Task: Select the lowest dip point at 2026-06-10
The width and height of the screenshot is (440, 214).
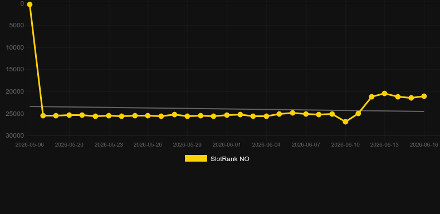Action: [x=345, y=122]
